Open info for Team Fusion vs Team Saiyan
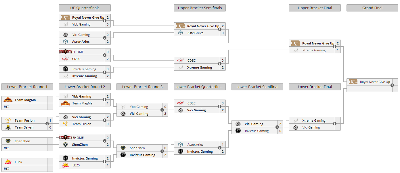 47,124
